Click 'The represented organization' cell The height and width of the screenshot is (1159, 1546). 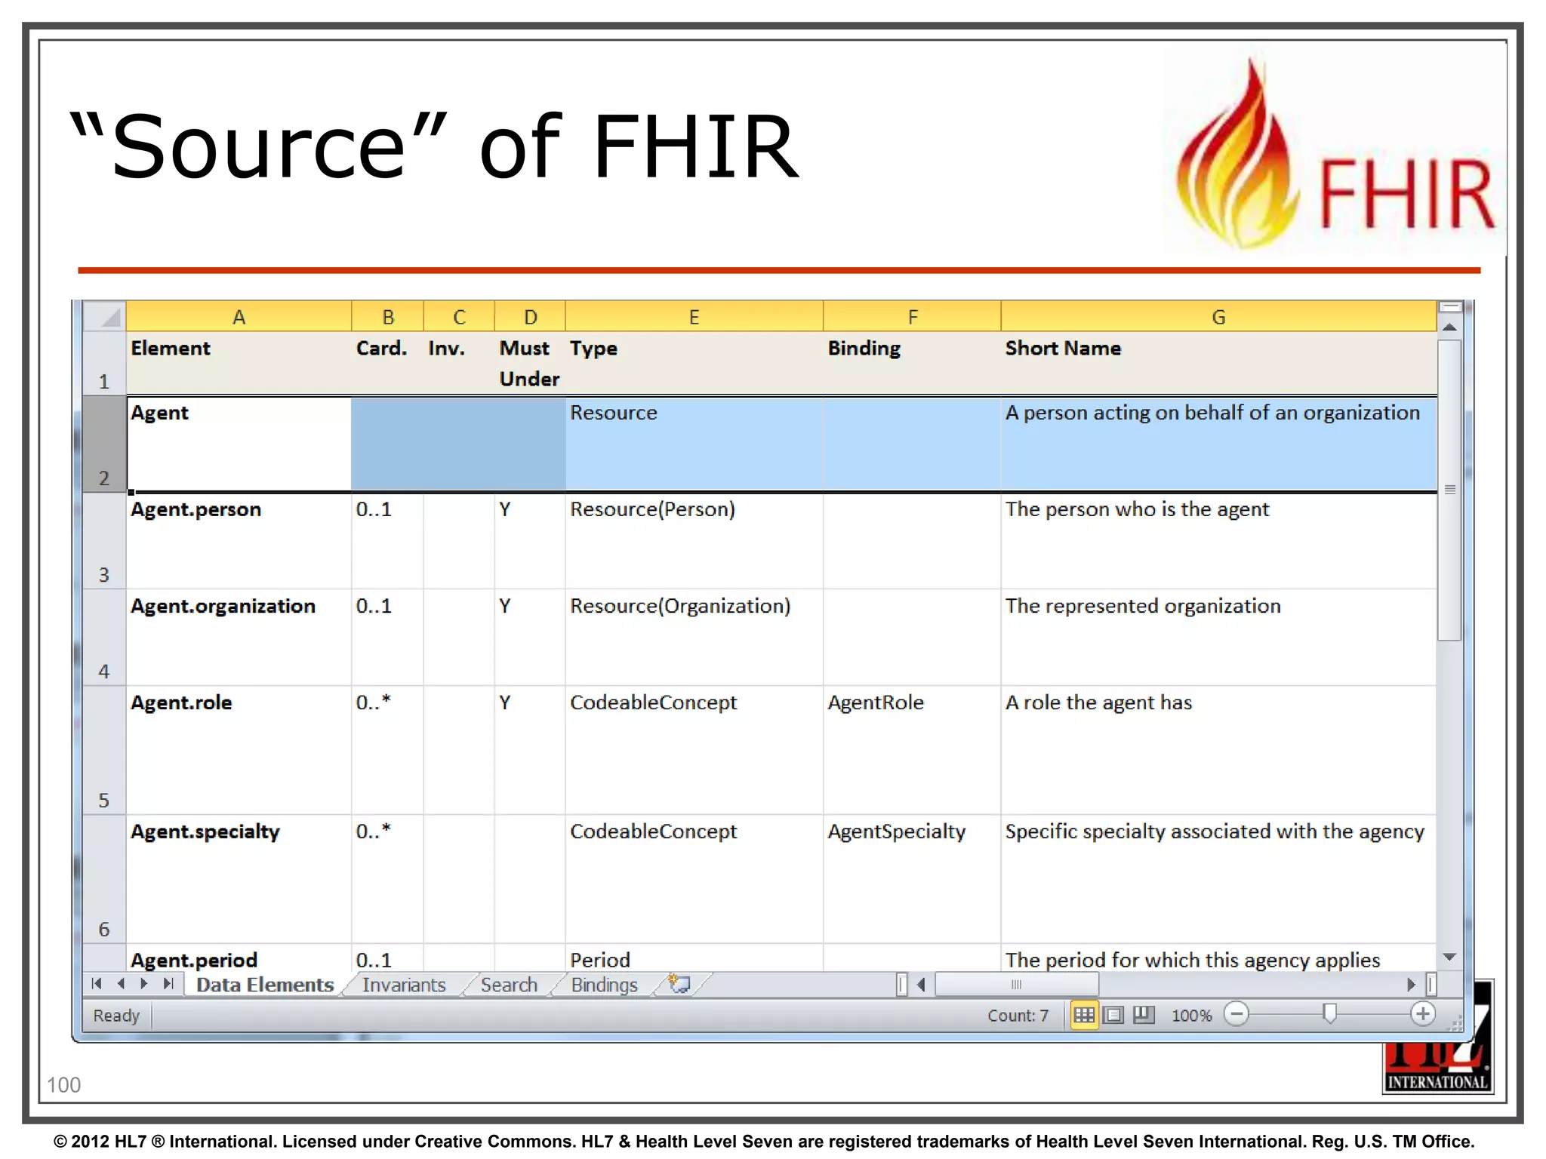pyautogui.click(x=1218, y=637)
